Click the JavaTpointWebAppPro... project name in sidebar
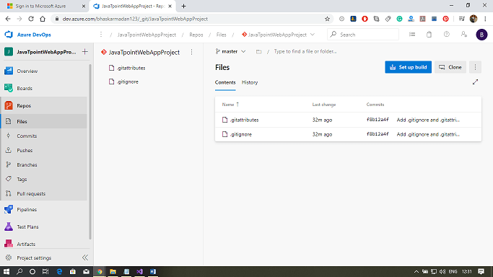 [x=46, y=52]
